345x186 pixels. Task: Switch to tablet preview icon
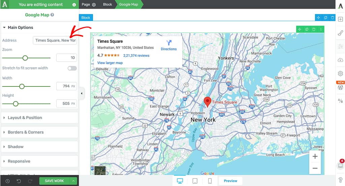[x=195, y=181]
